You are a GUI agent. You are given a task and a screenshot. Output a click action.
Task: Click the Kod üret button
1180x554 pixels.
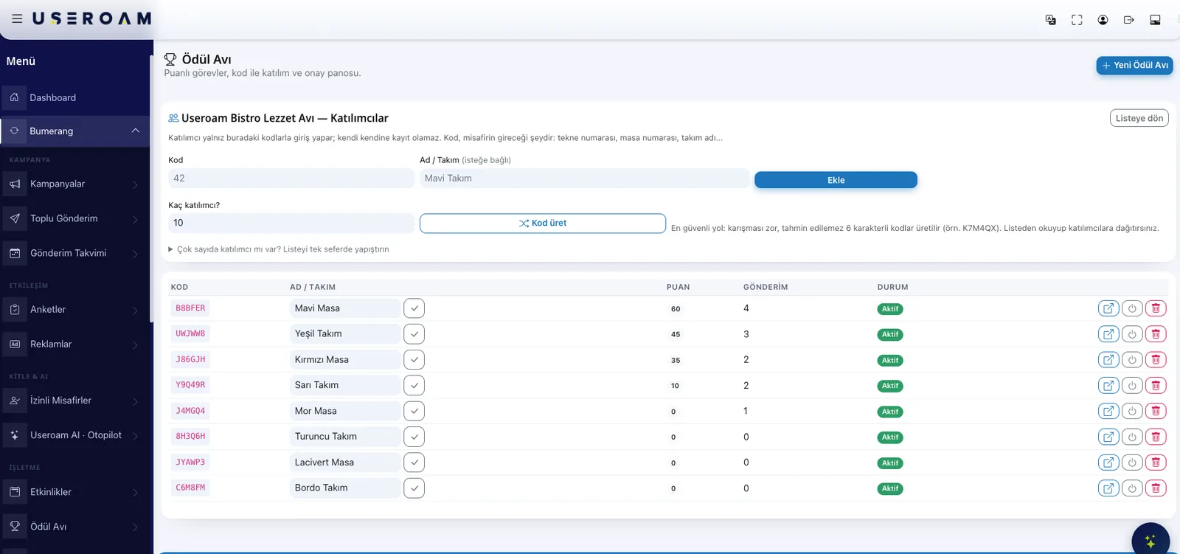tap(543, 224)
